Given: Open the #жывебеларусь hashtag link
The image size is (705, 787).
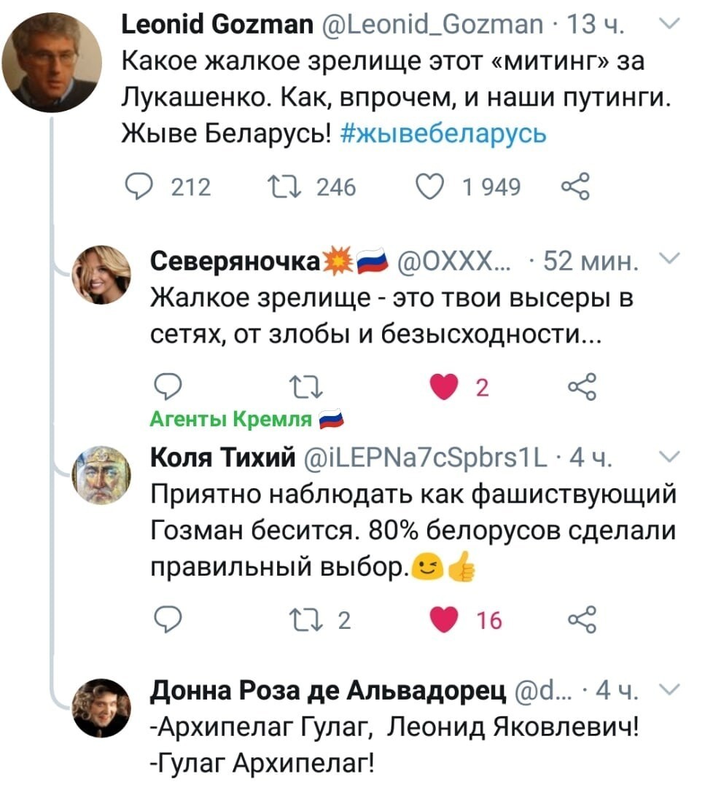Looking at the screenshot, I should (443, 133).
